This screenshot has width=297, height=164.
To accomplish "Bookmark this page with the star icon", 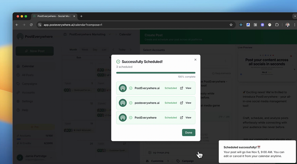I will [231, 25].
